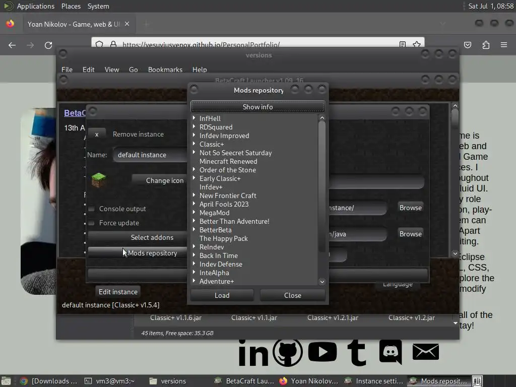The image size is (516, 387).
Task: Select the Classic+ v1.1.6.jar file
Action: [x=176, y=317]
